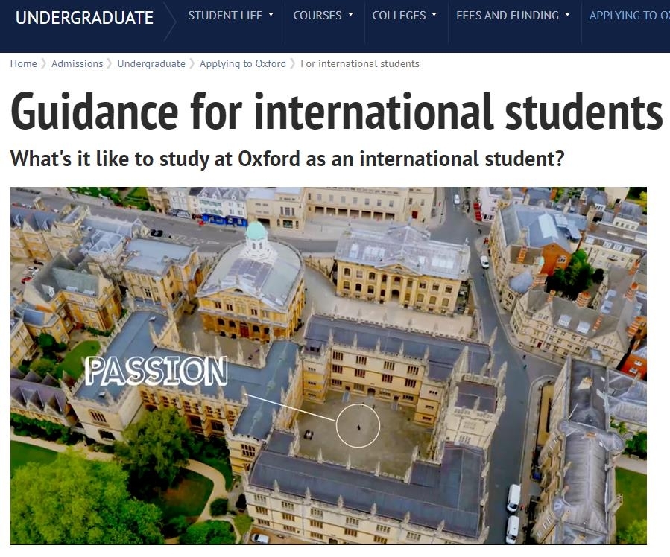Open the Fees and Funding menu
This screenshot has height=557, width=670.
[507, 15]
